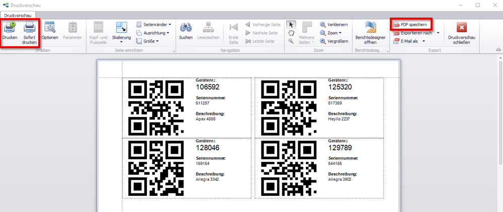Viewport: 503px width, 212px height.
Task: Select the hand pan tool
Action: point(291,33)
